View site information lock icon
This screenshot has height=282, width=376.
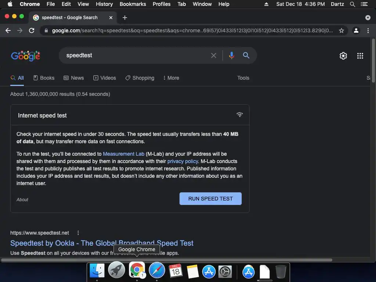point(46,30)
